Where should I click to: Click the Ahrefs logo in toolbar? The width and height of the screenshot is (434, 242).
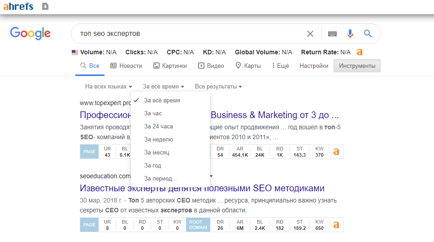click(x=18, y=6)
